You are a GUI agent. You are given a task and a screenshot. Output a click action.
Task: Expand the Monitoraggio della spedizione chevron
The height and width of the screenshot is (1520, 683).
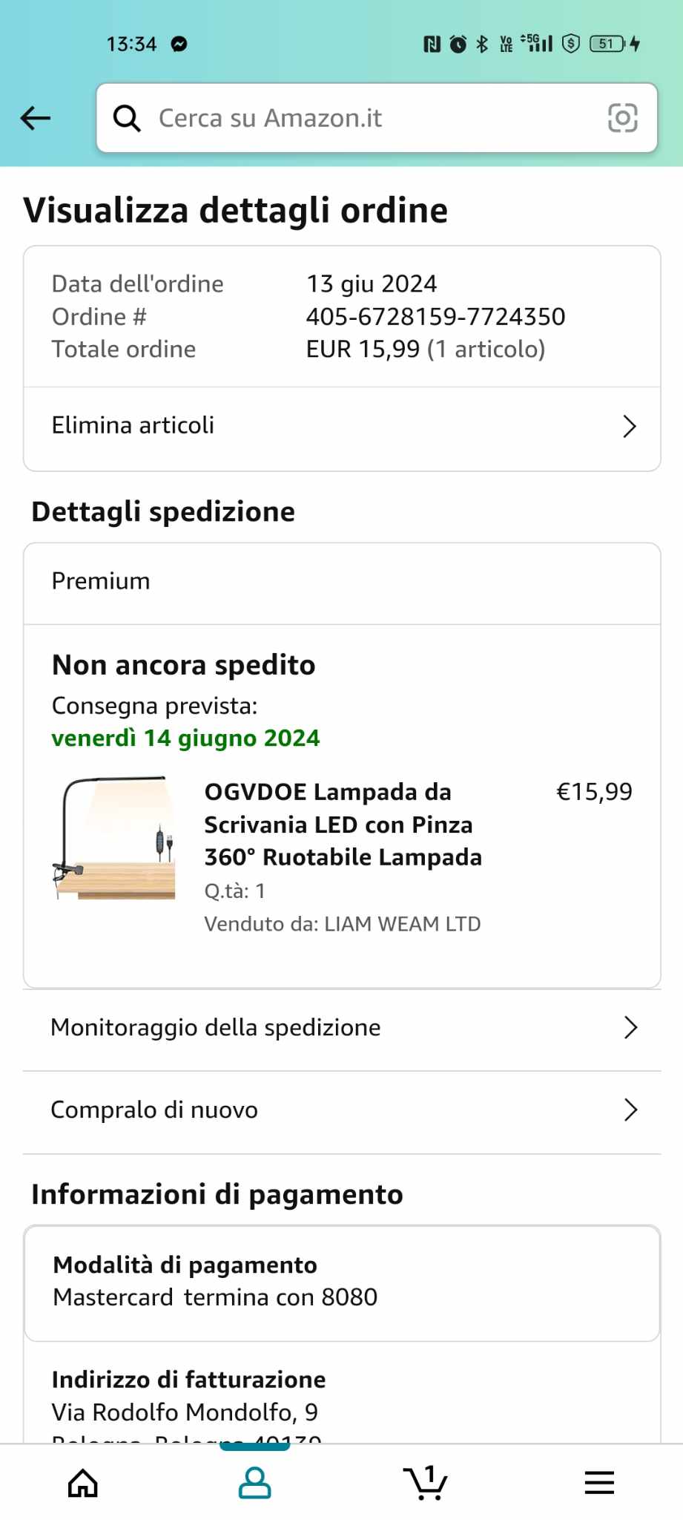[x=630, y=1028]
